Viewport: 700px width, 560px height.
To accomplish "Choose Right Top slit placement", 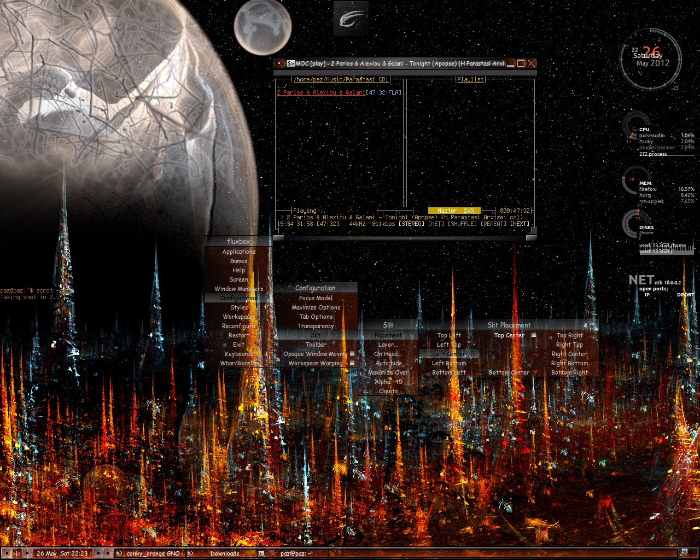I will pos(569,345).
